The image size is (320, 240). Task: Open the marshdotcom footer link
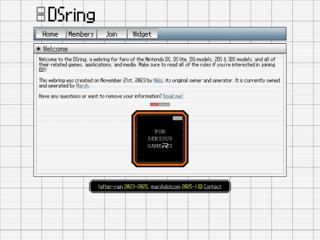(165, 187)
